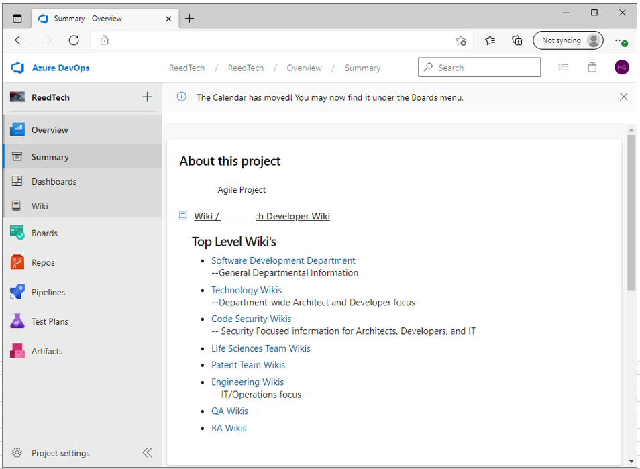Open the Repos hub
This screenshot has height=469, width=640.
[x=83, y=262]
